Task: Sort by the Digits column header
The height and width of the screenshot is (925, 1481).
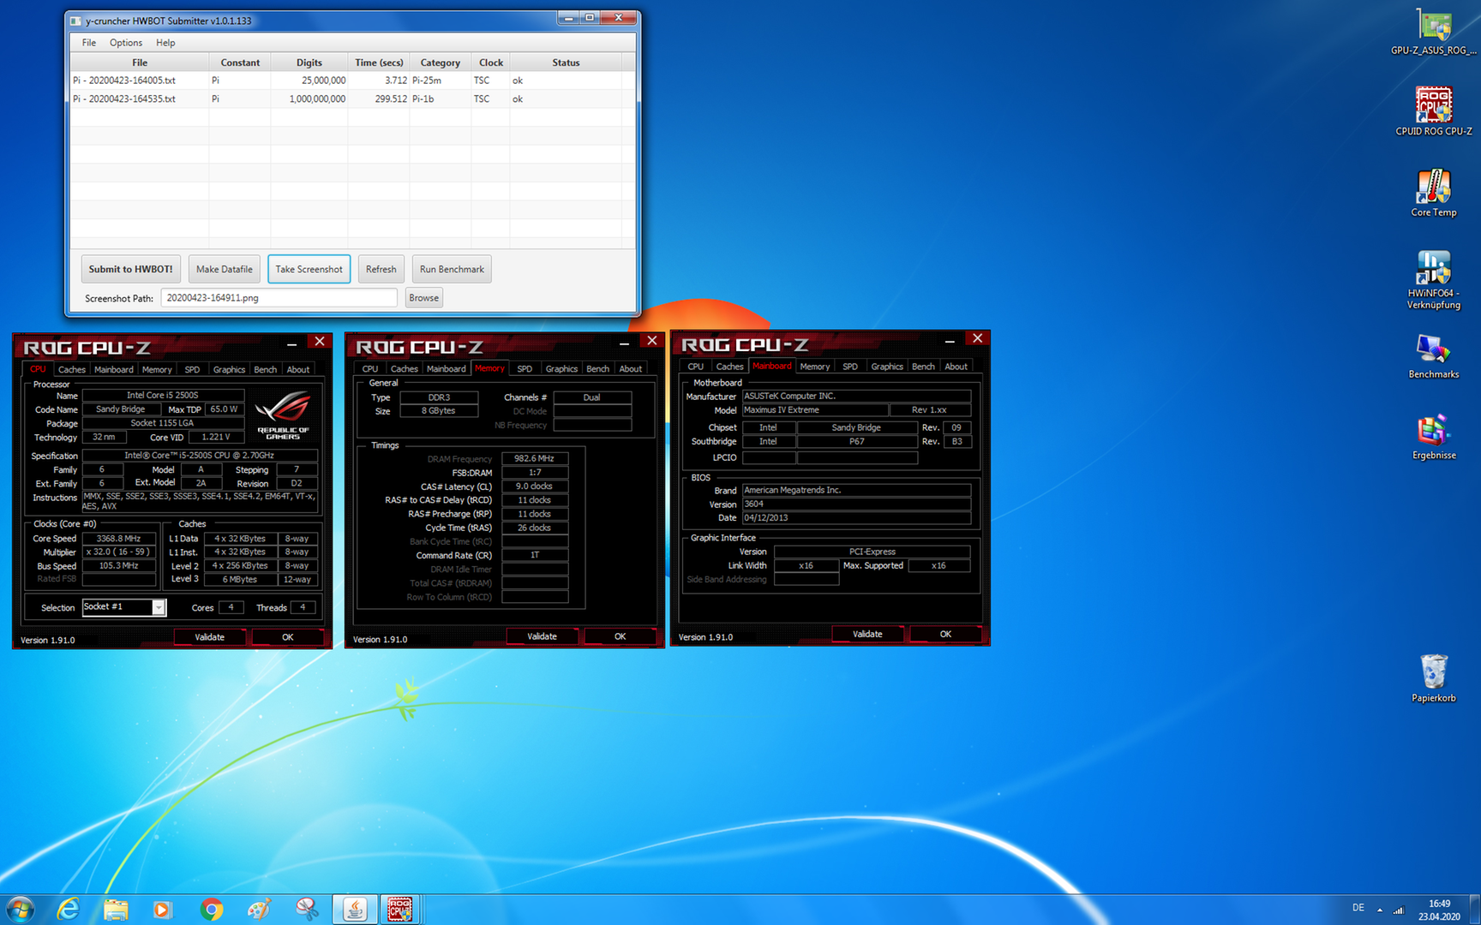Action: [309, 63]
